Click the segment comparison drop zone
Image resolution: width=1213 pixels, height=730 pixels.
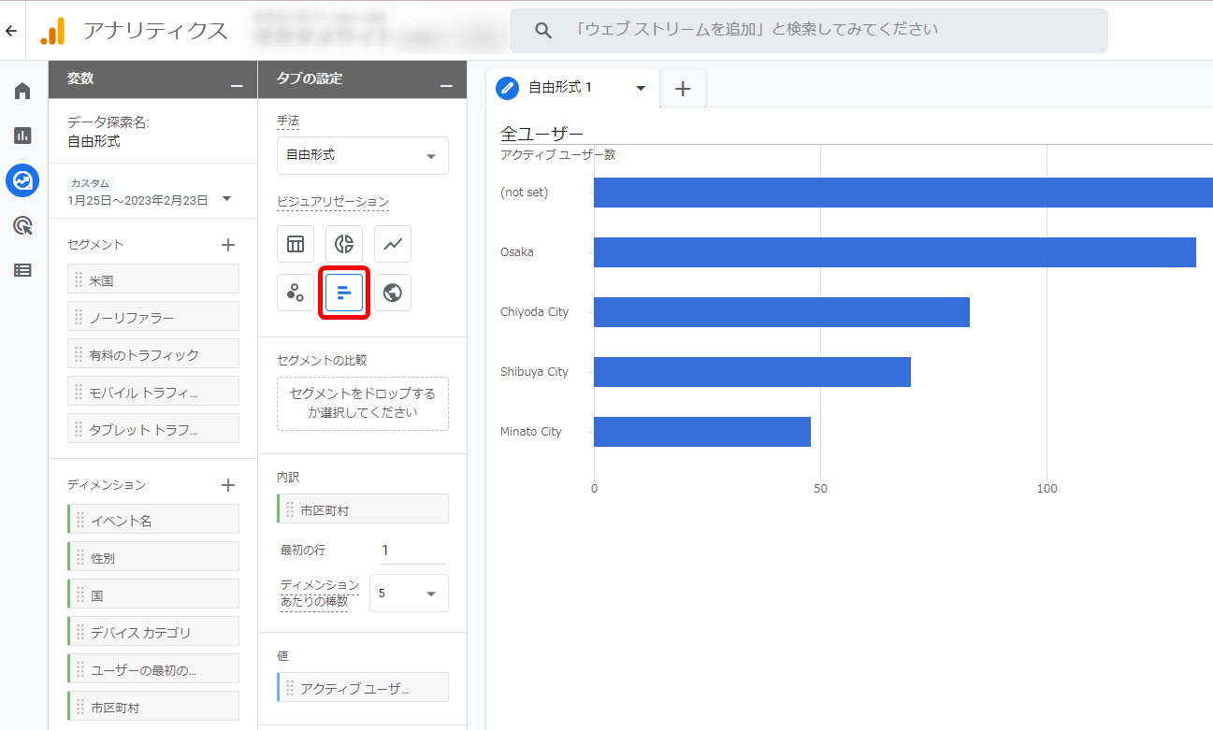[x=363, y=404]
